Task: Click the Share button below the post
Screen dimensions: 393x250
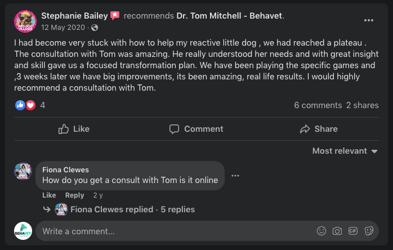Action: coord(319,129)
